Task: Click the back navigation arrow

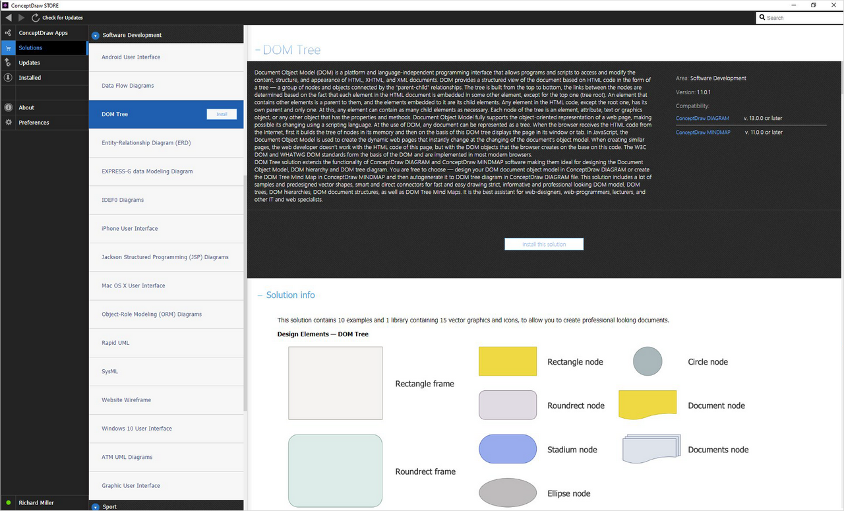Action: pos(8,18)
